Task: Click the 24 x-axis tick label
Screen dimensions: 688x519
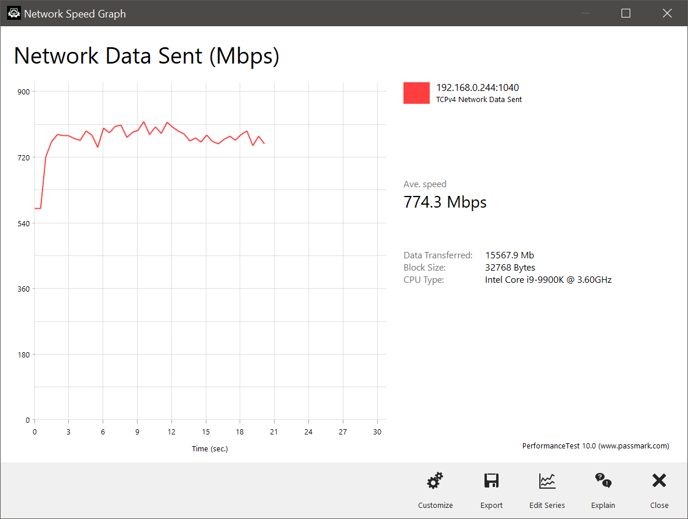Action: coord(308,432)
